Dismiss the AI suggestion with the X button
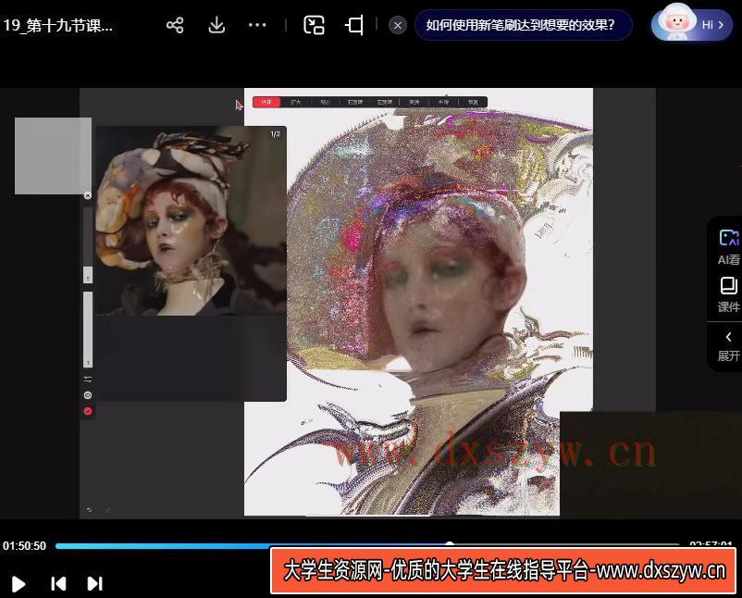 coord(398,26)
